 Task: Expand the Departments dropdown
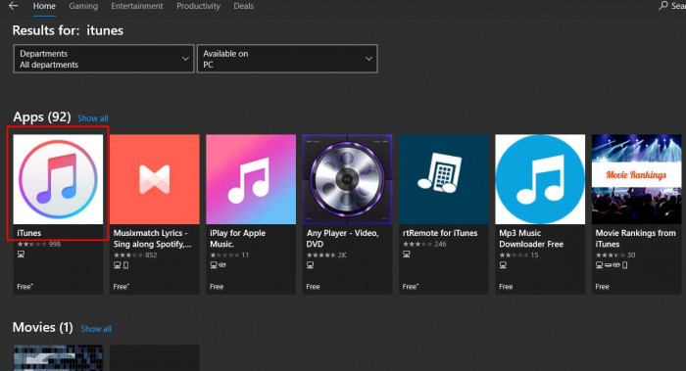pos(104,59)
